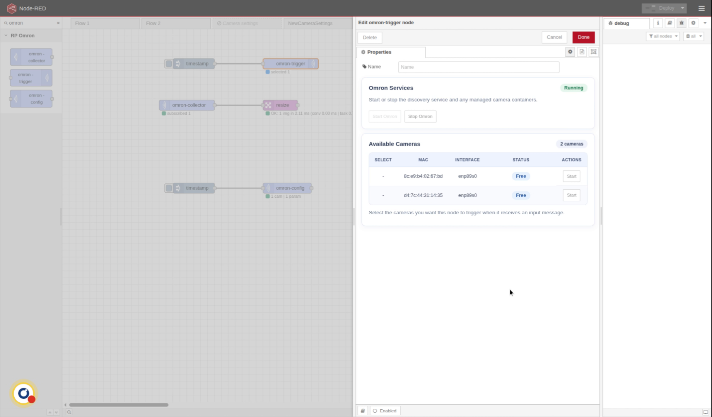712x417 pixels.
Task: Open the sidebar help book icon
Action: coord(669,23)
